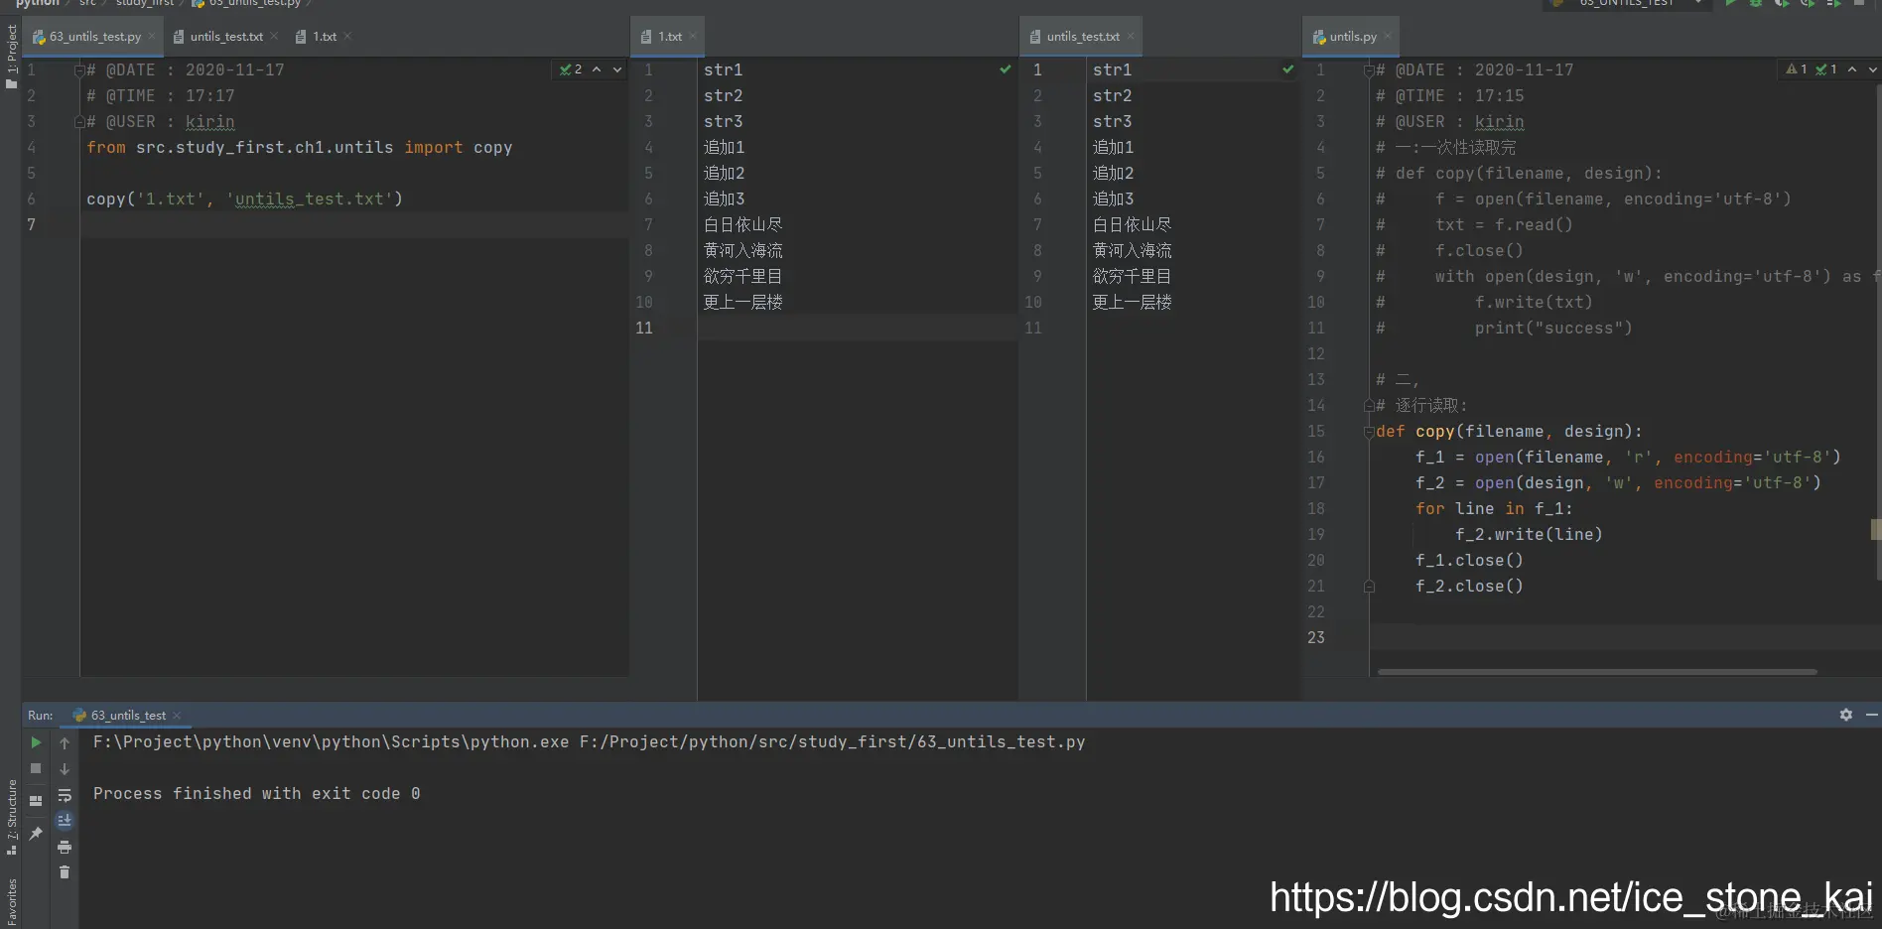Hide the Run tool window with the minus icon
Image resolution: width=1882 pixels, height=929 pixels.
[1871, 715]
